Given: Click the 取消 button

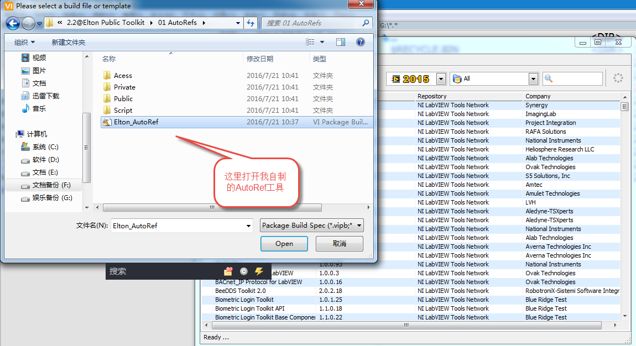Looking at the screenshot, I should (x=339, y=244).
